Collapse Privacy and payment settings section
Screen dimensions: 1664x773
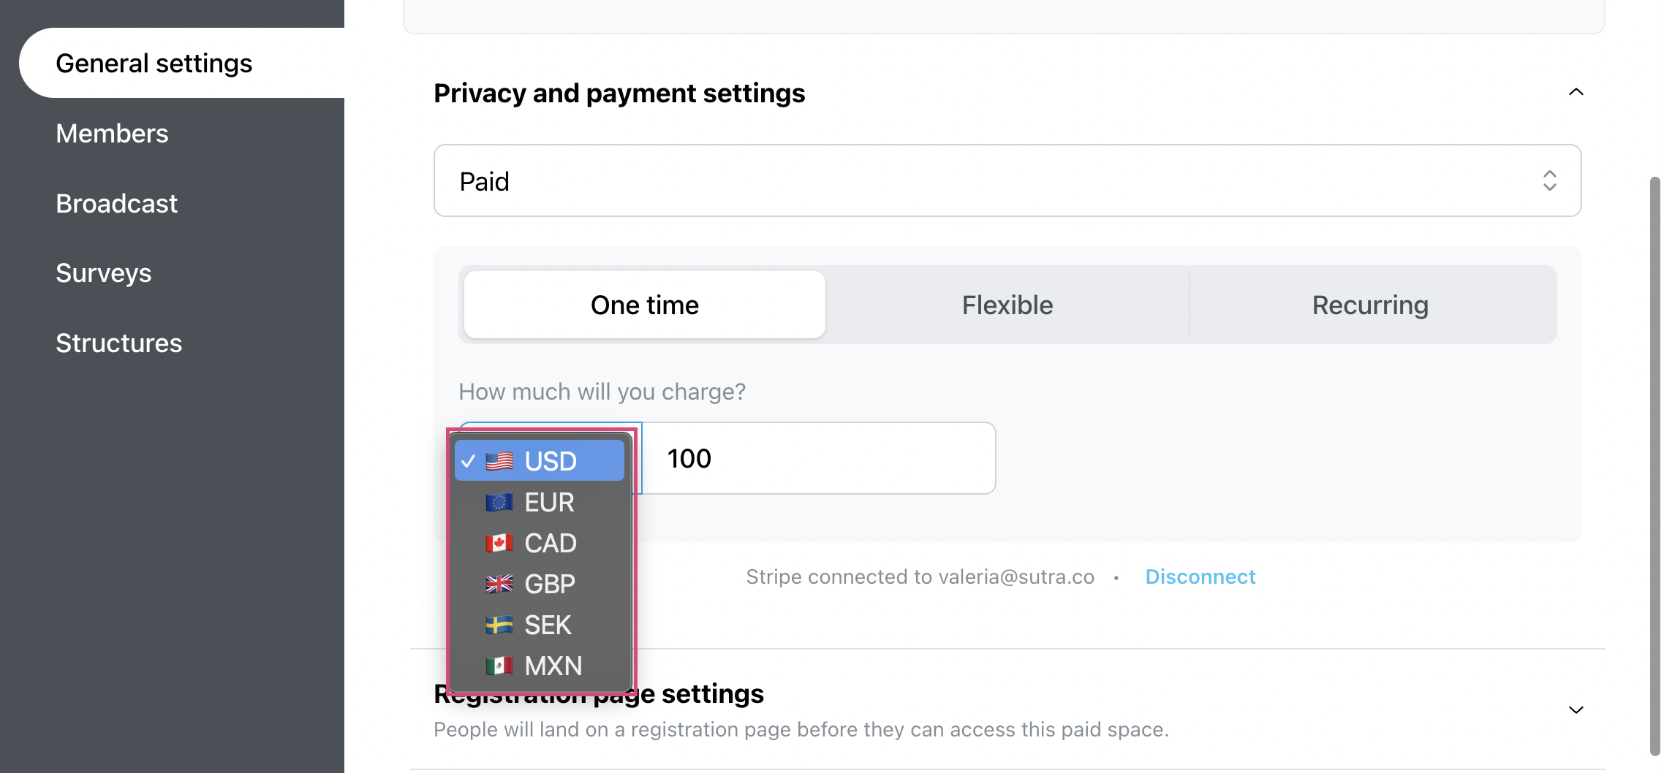(1576, 92)
